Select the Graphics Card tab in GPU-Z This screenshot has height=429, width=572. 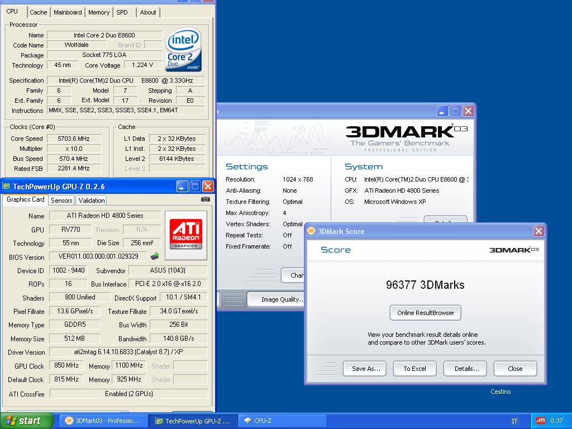[x=26, y=199]
